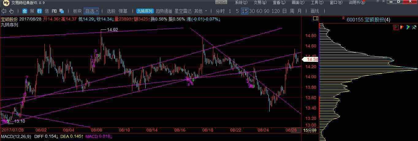Switch to 分时 intraday chart
The width and height of the screenshot is (418, 141).
click(x=220, y=11)
